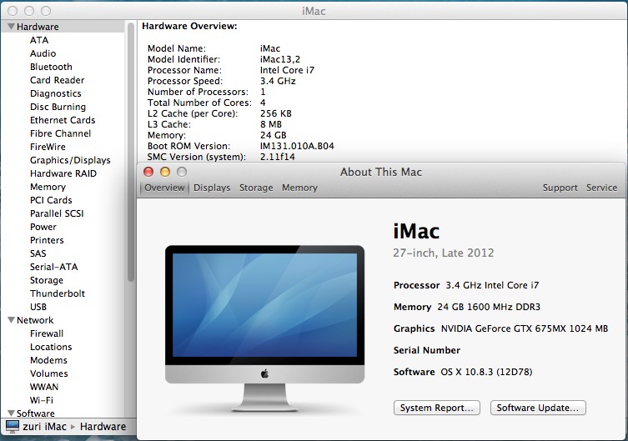This screenshot has height=441, width=628.
Task: Open the Memory tab in About This Mac
Action: [299, 188]
